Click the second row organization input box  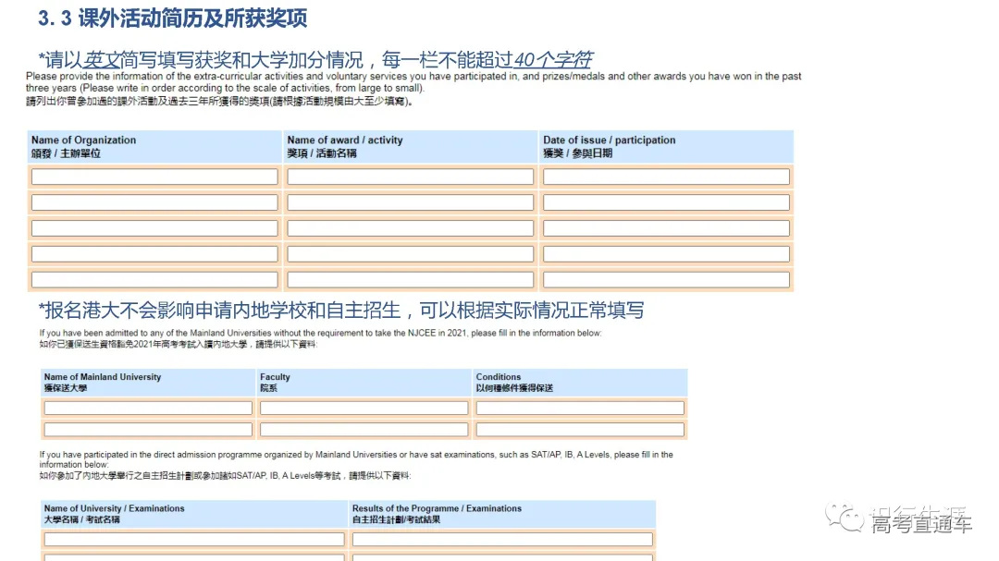pyautogui.click(x=154, y=201)
